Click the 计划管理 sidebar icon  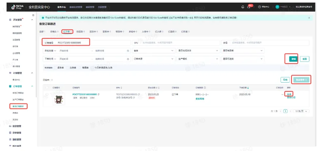tap(10, 73)
